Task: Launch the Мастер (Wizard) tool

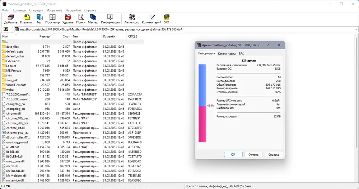Action: [x=93, y=19]
